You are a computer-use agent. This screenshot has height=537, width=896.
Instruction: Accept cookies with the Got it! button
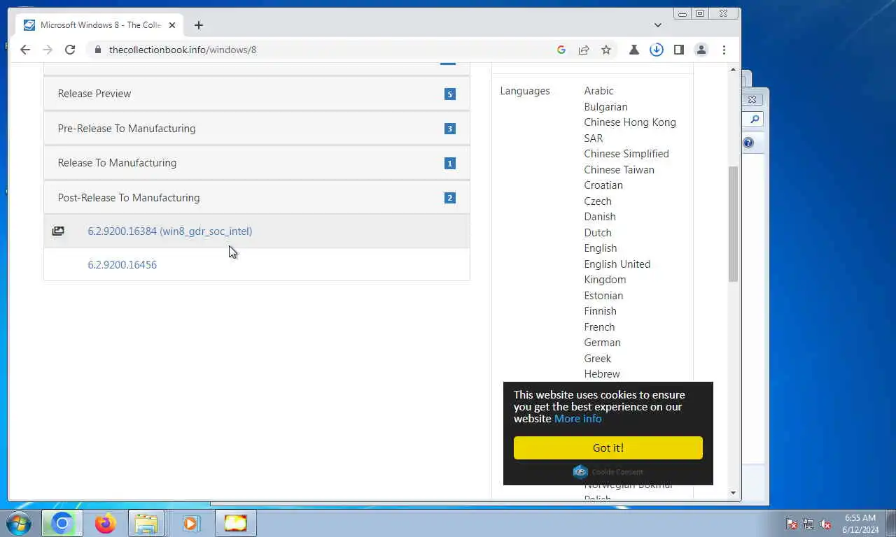tap(608, 448)
